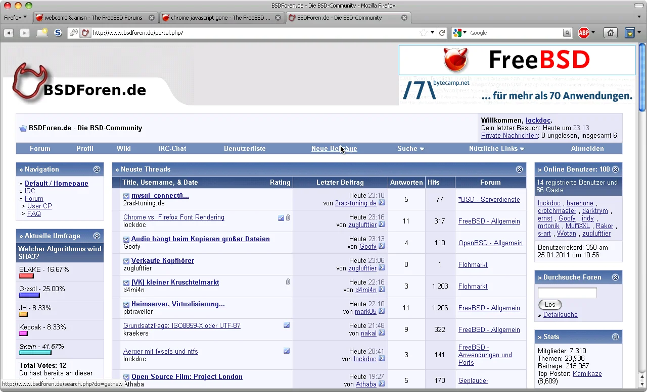Click the magnifier icon in Google search box
The width and height of the screenshot is (647, 392).
coord(567,33)
